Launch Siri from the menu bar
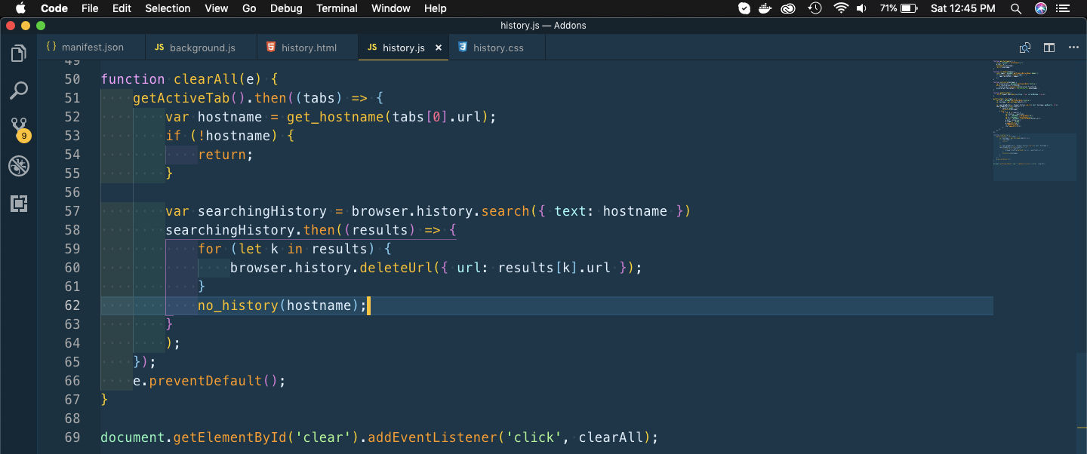Screen dimensions: 1087x454 coord(1041,8)
